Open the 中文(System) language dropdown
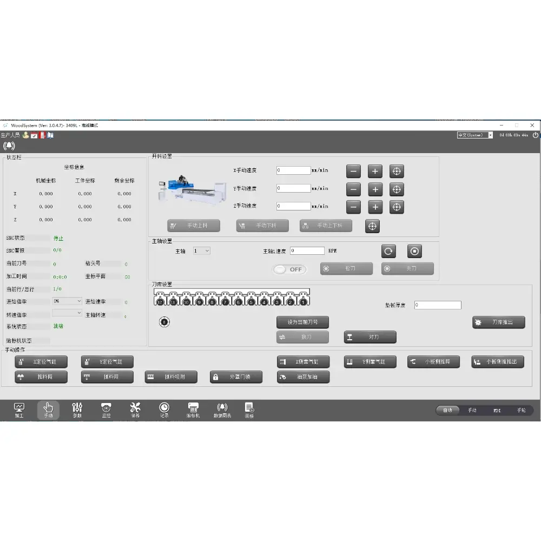 pos(475,135)
